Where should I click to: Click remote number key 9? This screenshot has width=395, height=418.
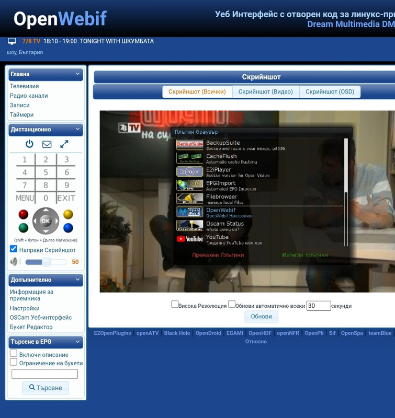[x=67, y=185]
